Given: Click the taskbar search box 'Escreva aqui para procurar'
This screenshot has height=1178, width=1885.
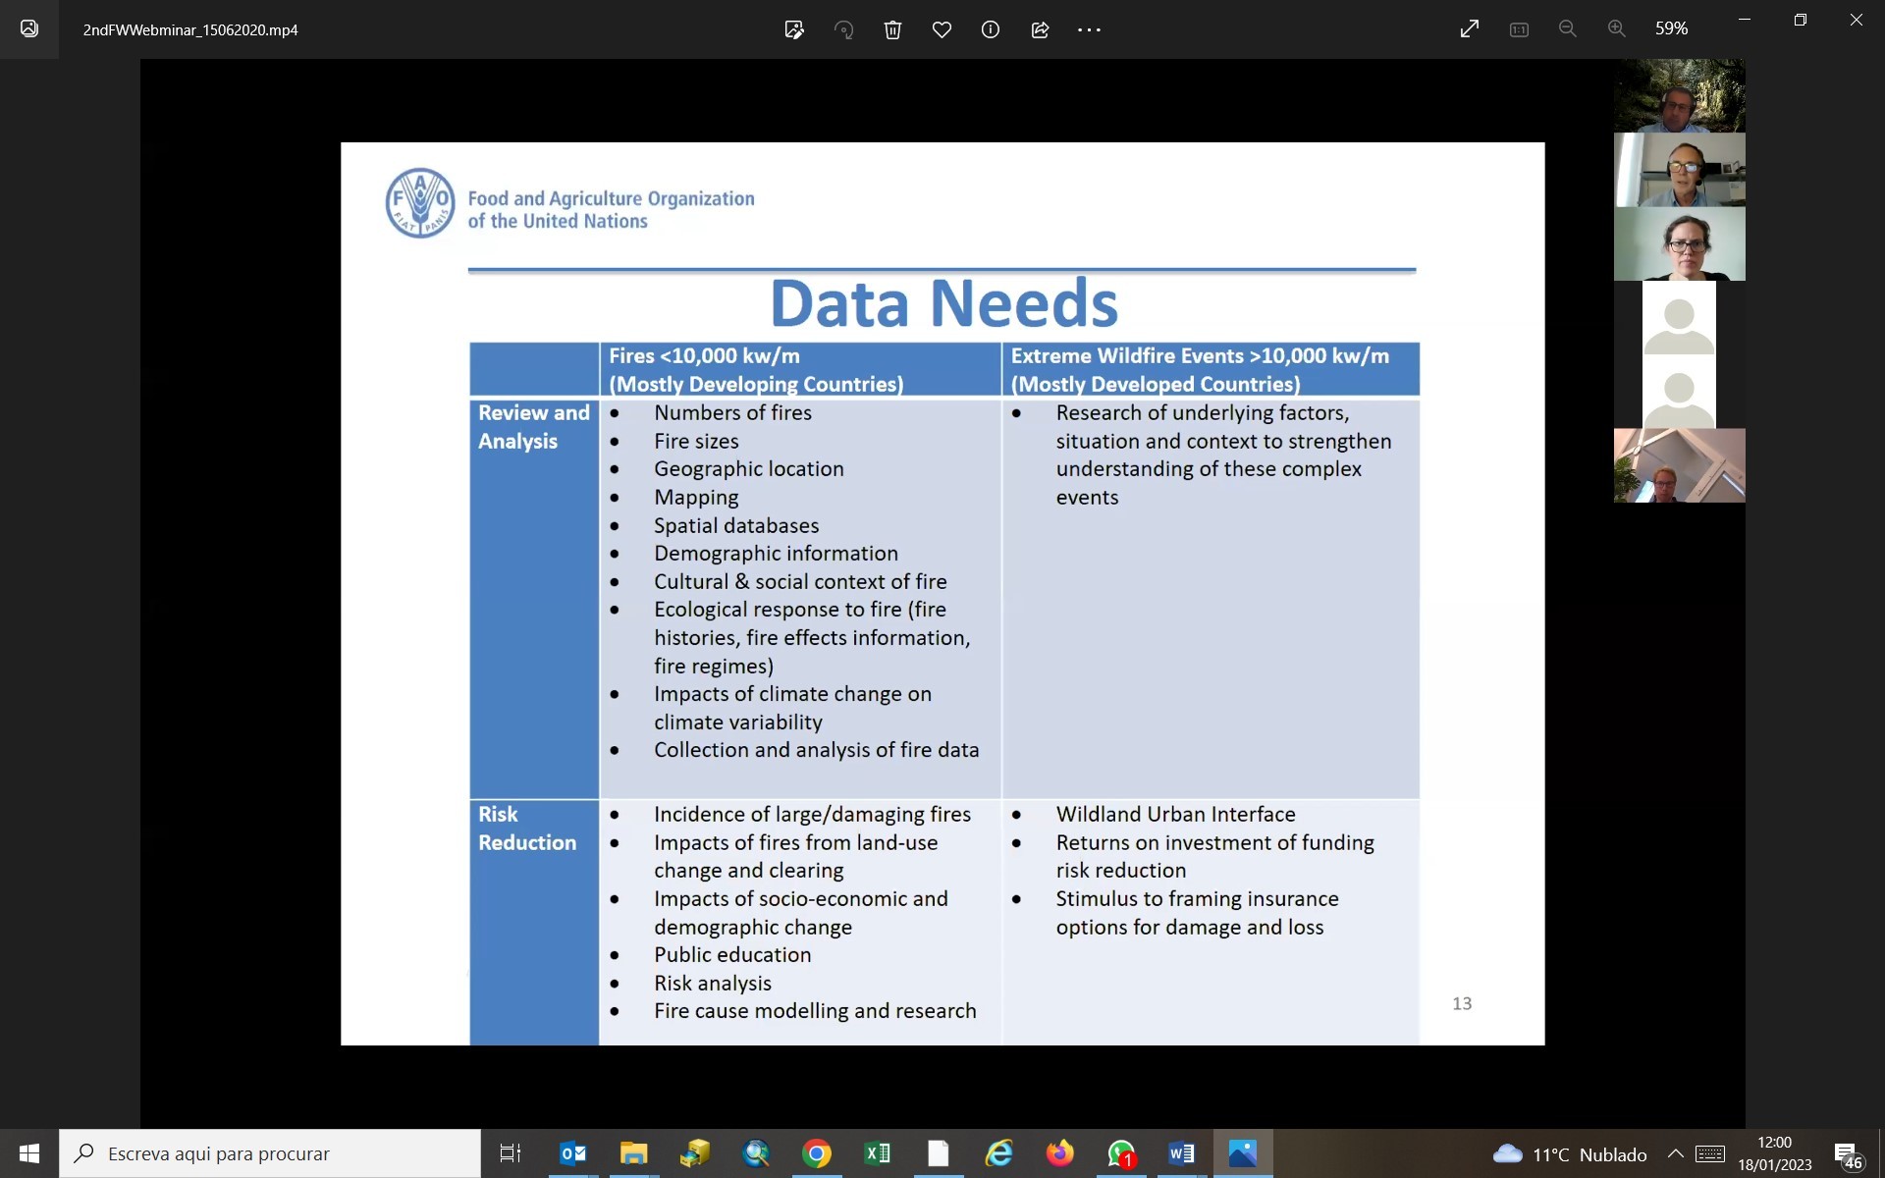Looking at the screenshot, I should [x=270, y=1153].
